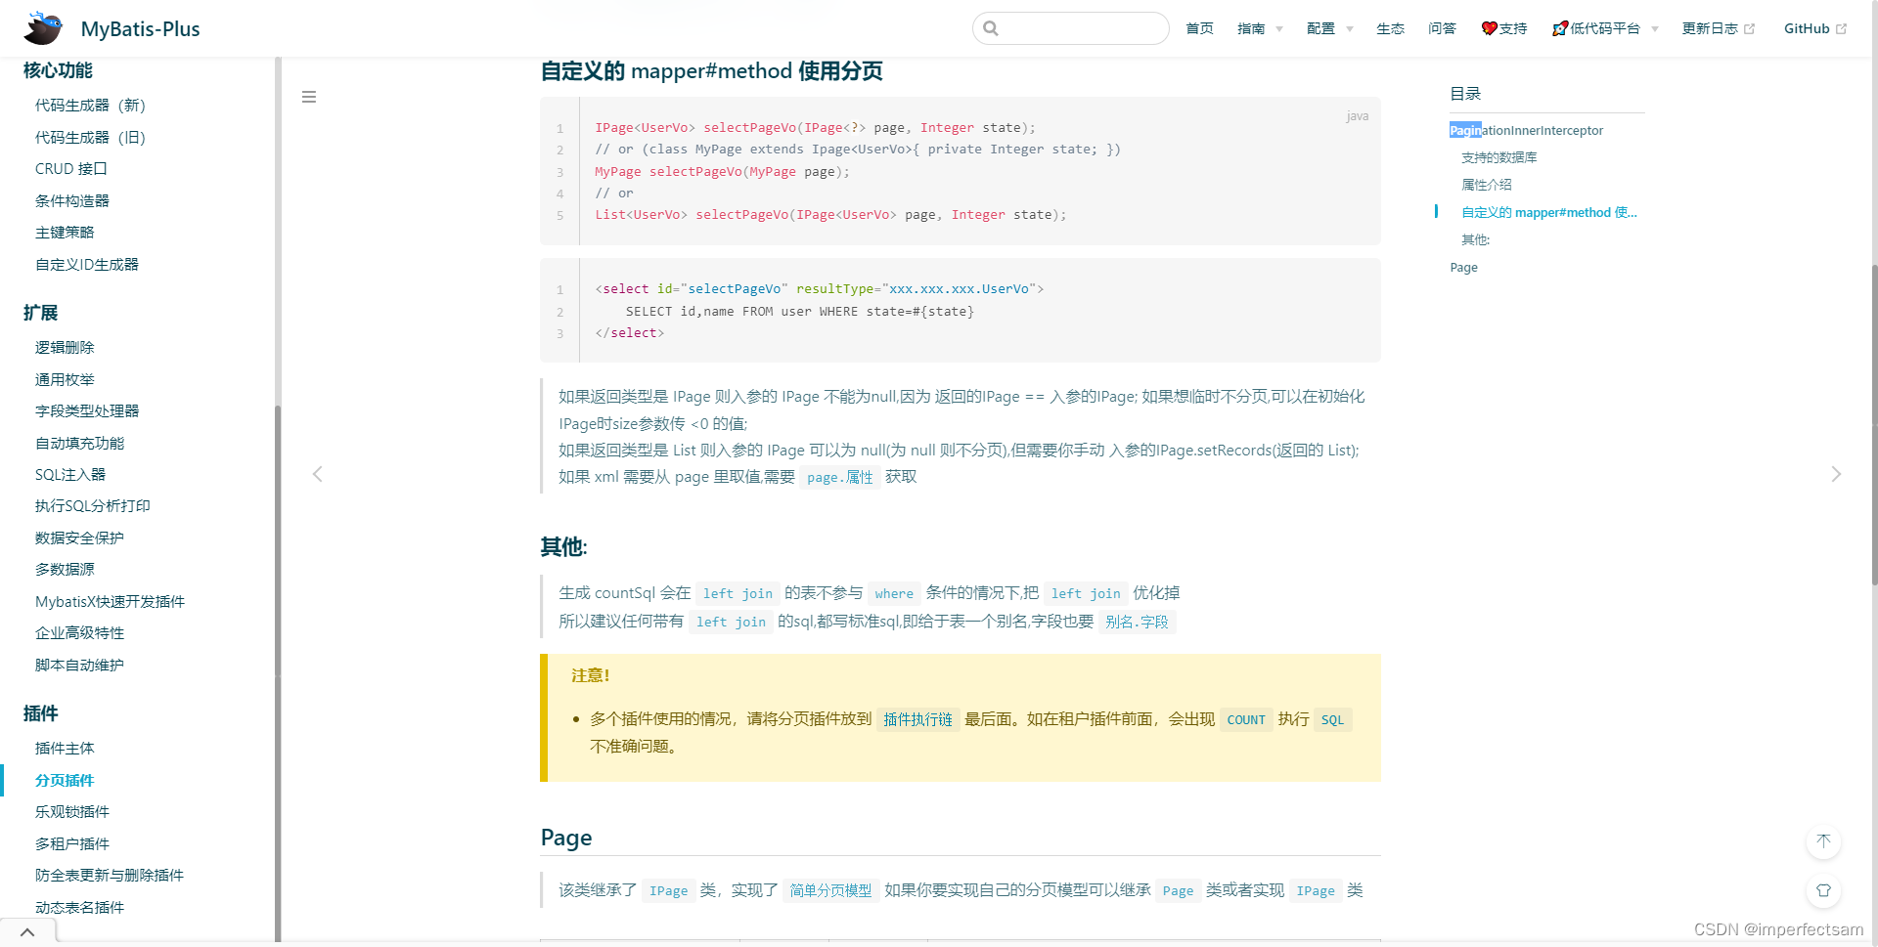The width and height of the screenshot is (1878, 947).
Task: Open 插件主体 in sidebar
Action: coord(65,749)
